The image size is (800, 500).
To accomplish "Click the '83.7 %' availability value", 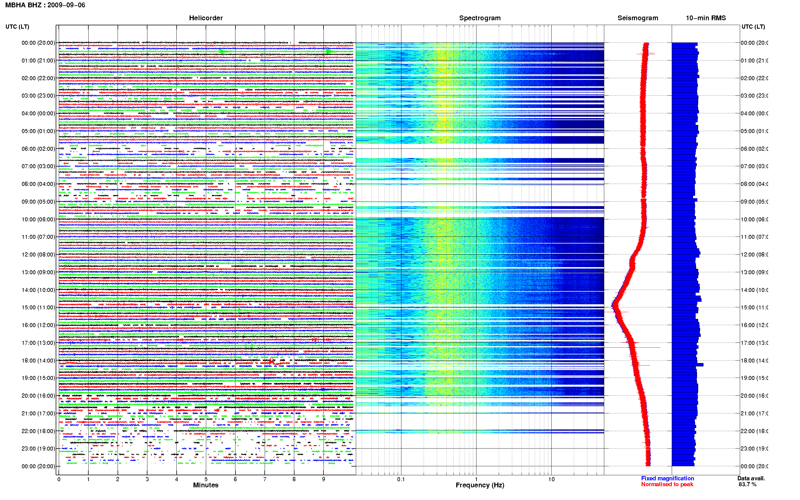I will coord(747,484).
